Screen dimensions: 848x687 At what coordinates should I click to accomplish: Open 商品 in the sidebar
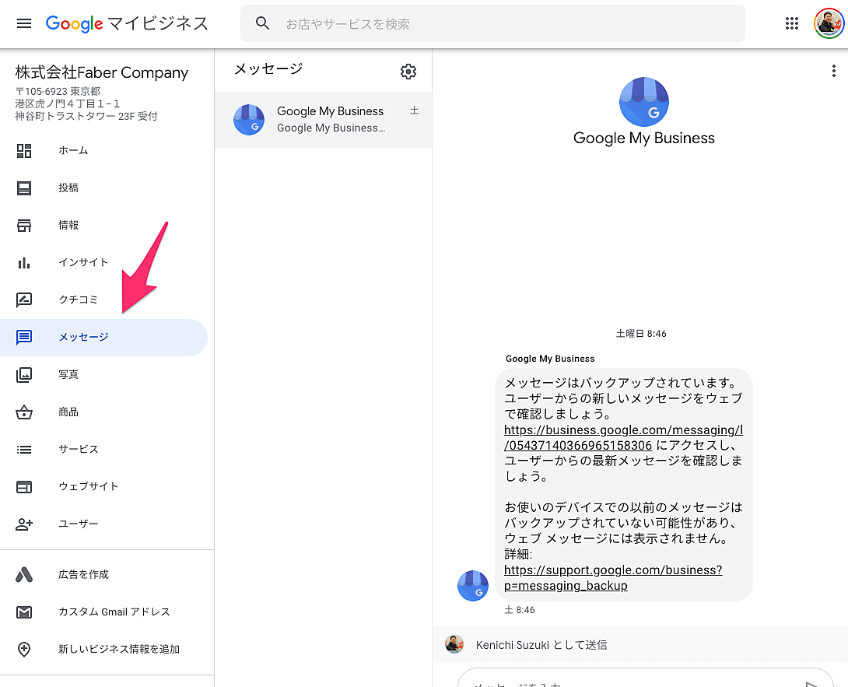103,412
